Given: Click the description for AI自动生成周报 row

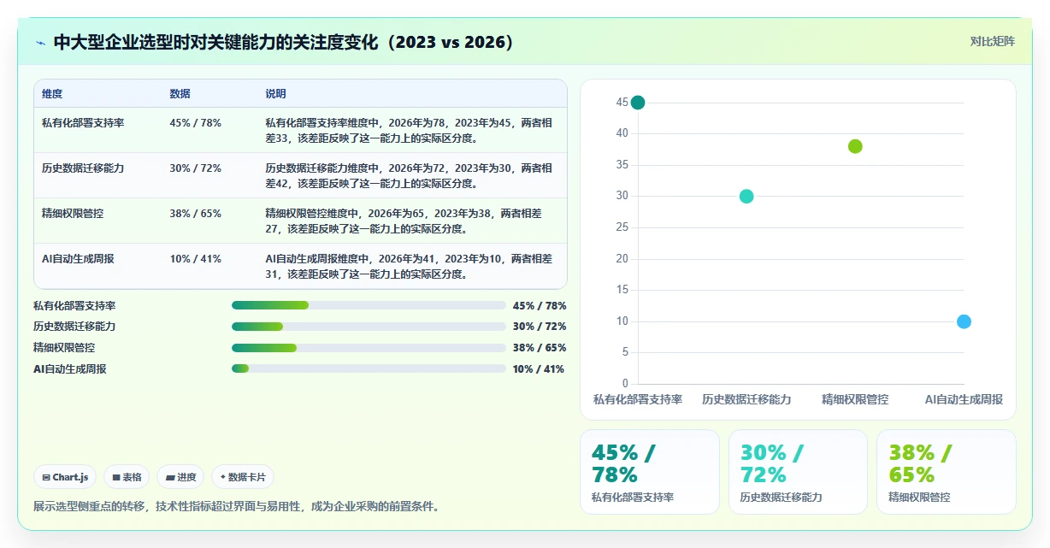Looking at the screenshot, I should pos(409,266).
